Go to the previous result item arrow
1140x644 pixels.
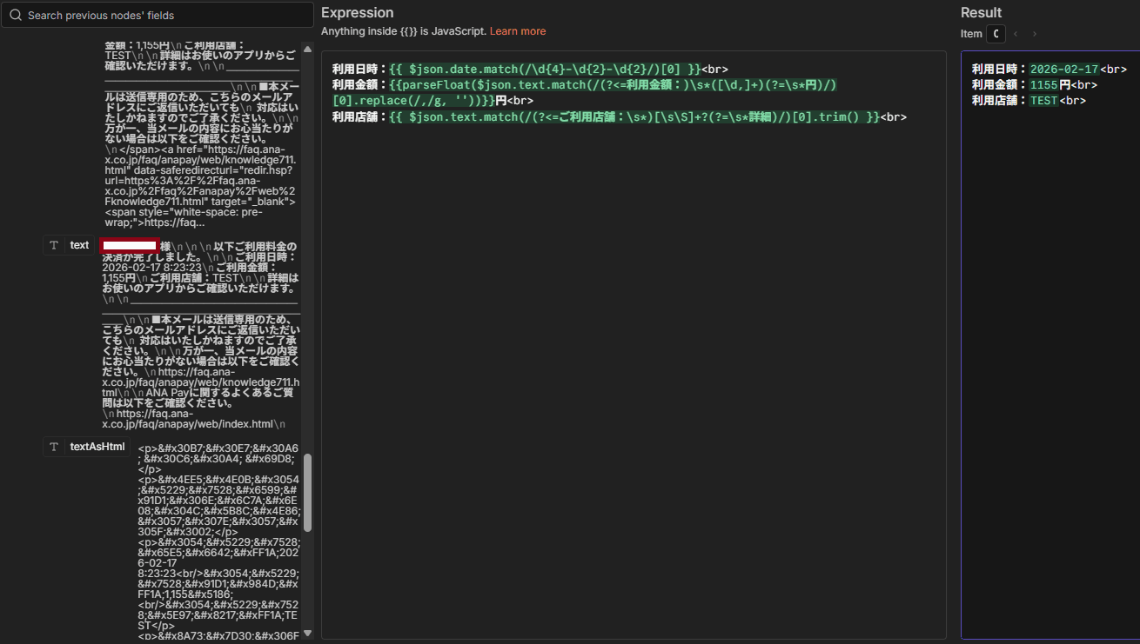point(1015,34)
